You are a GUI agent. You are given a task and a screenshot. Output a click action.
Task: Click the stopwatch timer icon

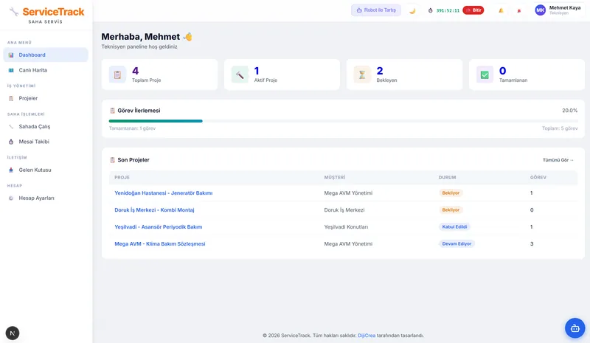[431, 10]
